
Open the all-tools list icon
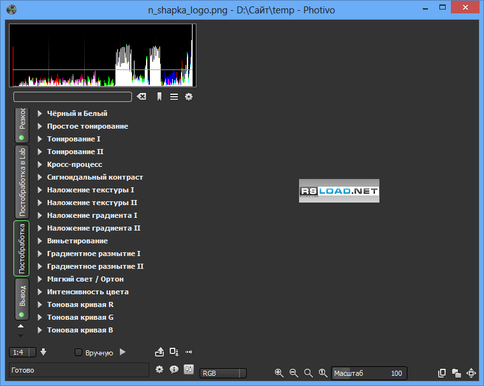tap(174, 97)
